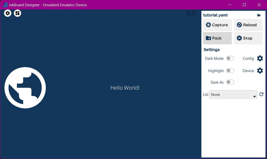Viewport: 267px width, 159px height.
Task: Click the Settings heading
Action: (211, 50)
